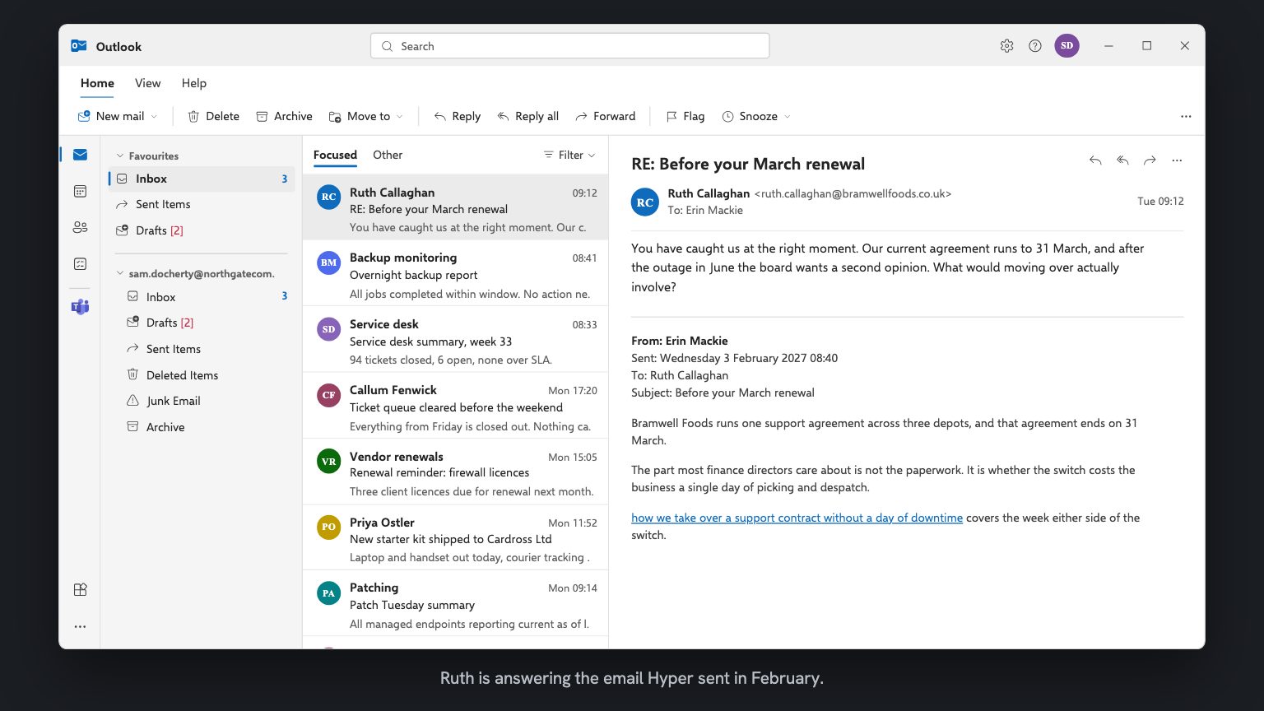Open 'Ticket queue cleared before the weekend' email
This screenshot has width=1264, height=711.
click(x=455, y=406)
